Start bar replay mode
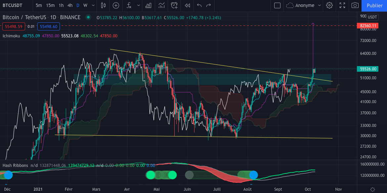 click(187, 6)
